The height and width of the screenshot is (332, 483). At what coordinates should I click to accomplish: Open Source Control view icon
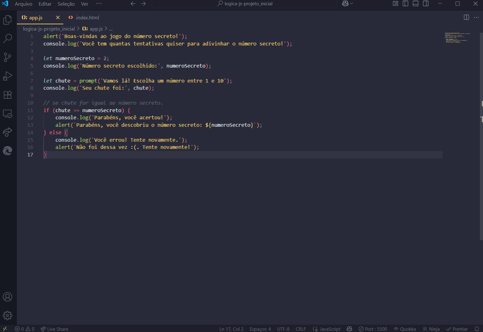[7, 57]
